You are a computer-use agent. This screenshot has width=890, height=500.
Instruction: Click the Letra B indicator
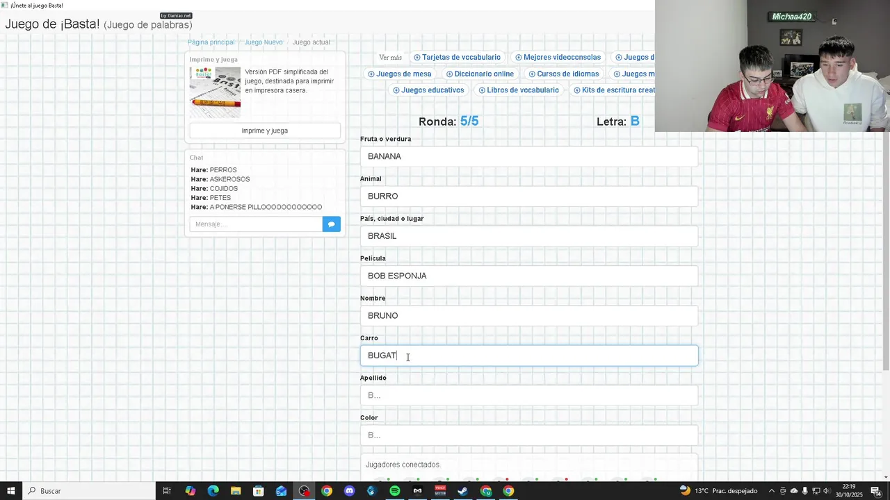tap(618, 122)
